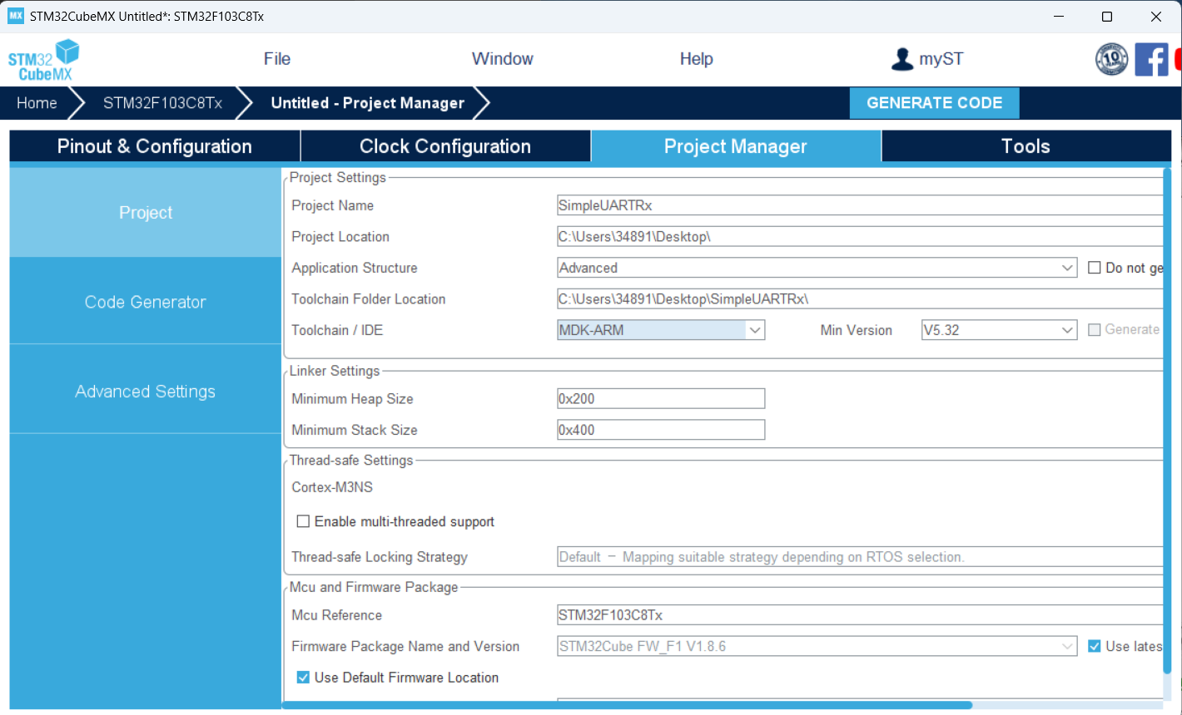Click the vertical scrollbar on right

click(1167, 421)
